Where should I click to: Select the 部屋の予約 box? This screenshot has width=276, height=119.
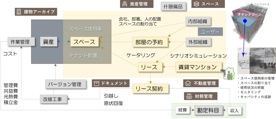click(x=150, y=42)
